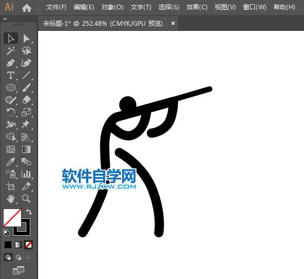Select the Pen tool
Viewport: 304px width, 279px height.
(x=11, y=63)
